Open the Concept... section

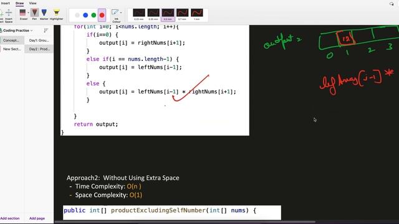[x=12, y=40]
